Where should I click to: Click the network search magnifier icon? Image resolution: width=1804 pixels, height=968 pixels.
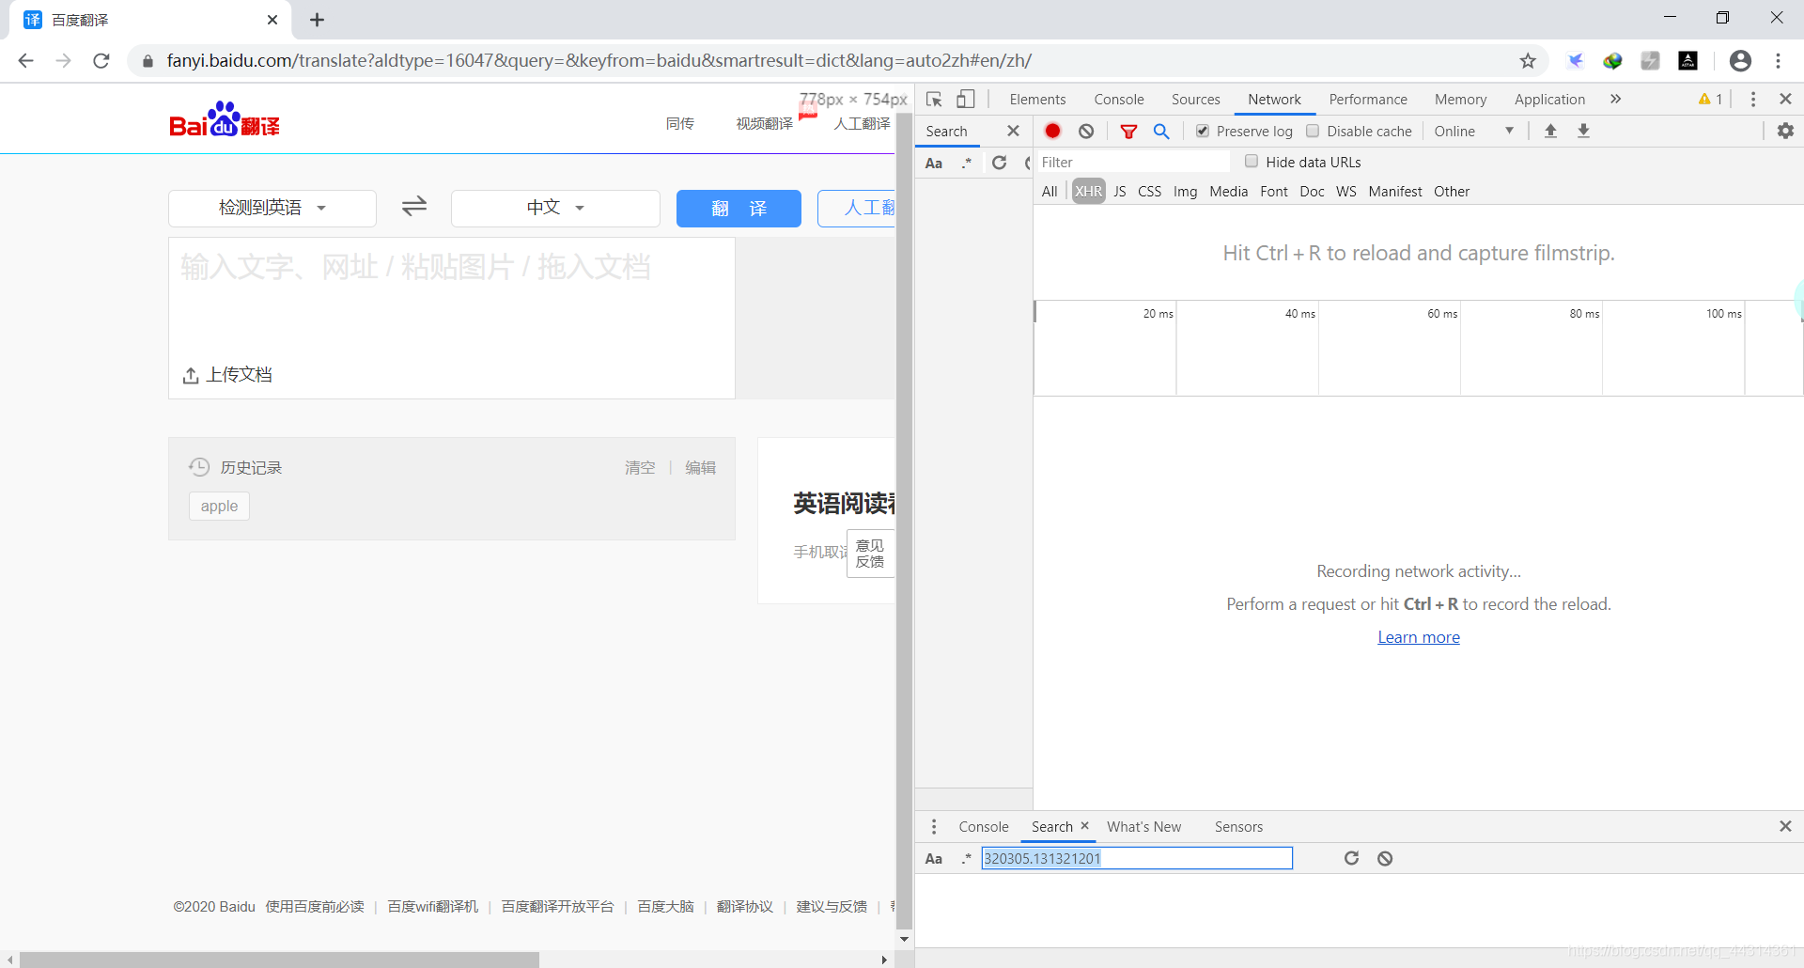[1161, 132]
